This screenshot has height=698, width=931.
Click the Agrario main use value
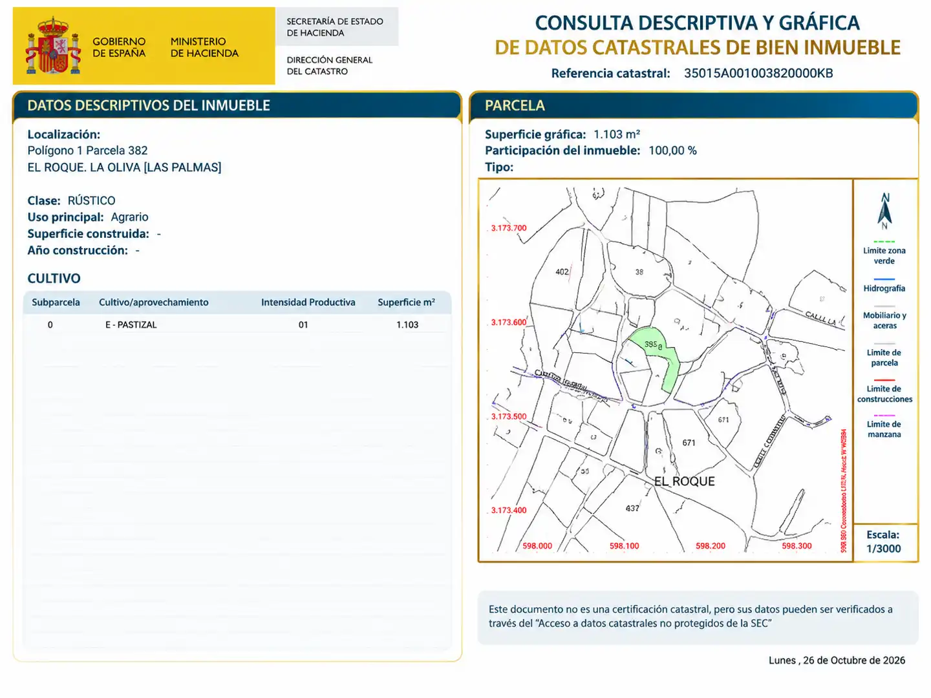click(x=129, y=217)
